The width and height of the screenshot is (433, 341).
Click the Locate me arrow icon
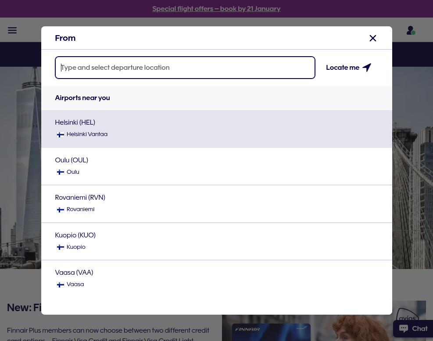pos(367,68)
